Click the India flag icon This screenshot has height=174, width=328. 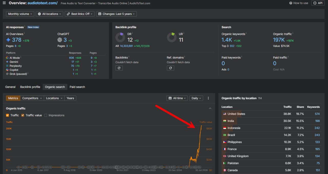pyautogui.click(x=225, y=121)
